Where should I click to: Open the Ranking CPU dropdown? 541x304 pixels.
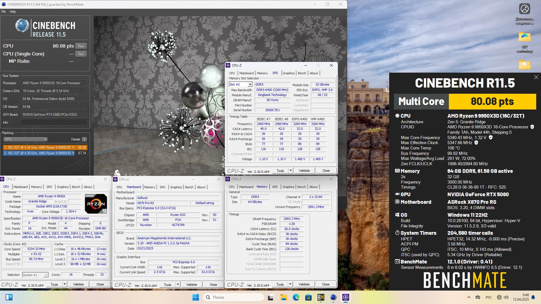pyautogui.click(x=25, y=139)
